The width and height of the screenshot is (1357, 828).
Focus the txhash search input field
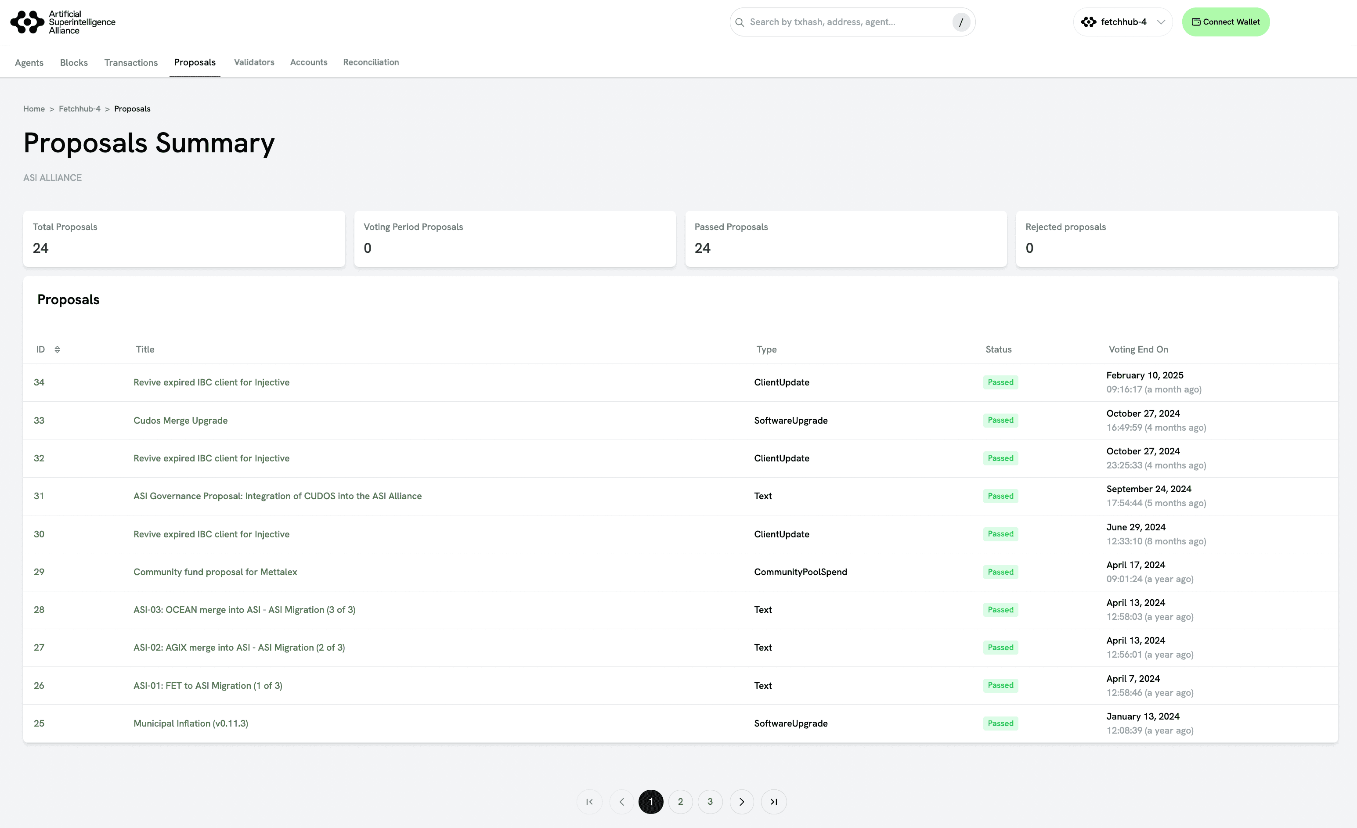point(845,22)
